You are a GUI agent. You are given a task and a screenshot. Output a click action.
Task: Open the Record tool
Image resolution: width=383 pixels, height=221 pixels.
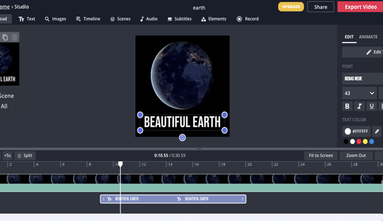pyautogui.click(x=247, y=19)
